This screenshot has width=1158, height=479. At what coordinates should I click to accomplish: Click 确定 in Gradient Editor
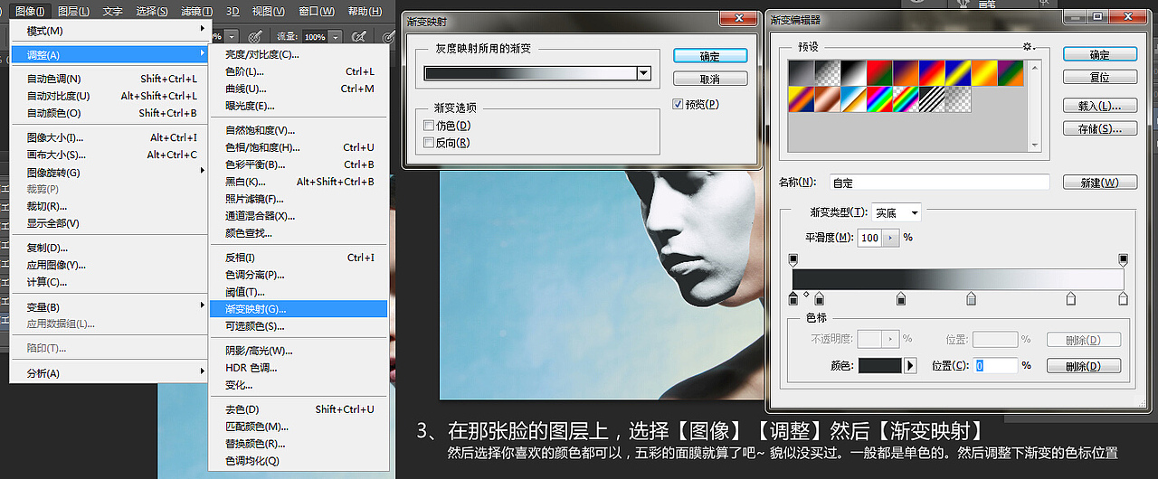point(1099,54)
